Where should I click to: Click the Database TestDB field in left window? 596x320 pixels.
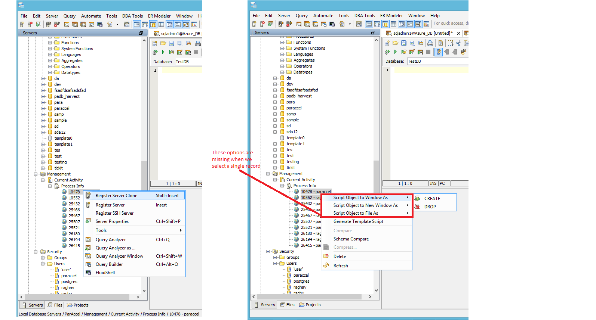tap(188, 62)
